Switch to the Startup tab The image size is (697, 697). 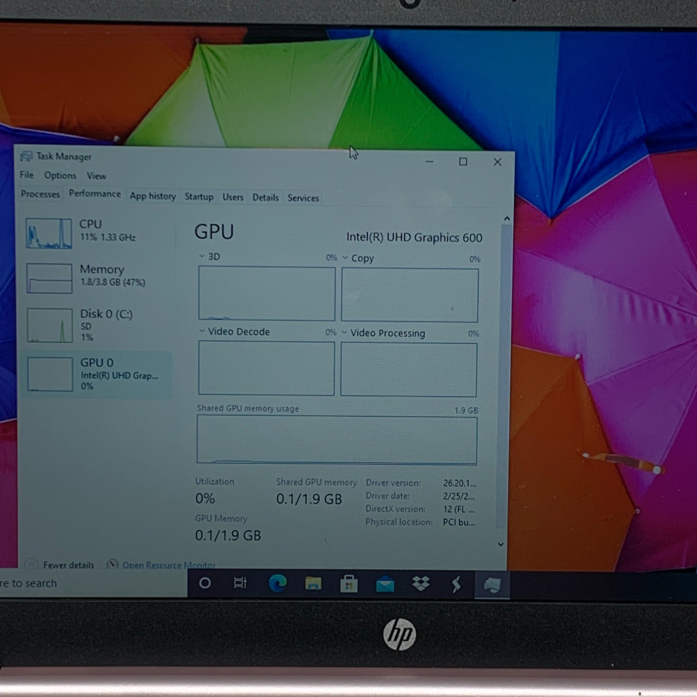coord(199,197)
